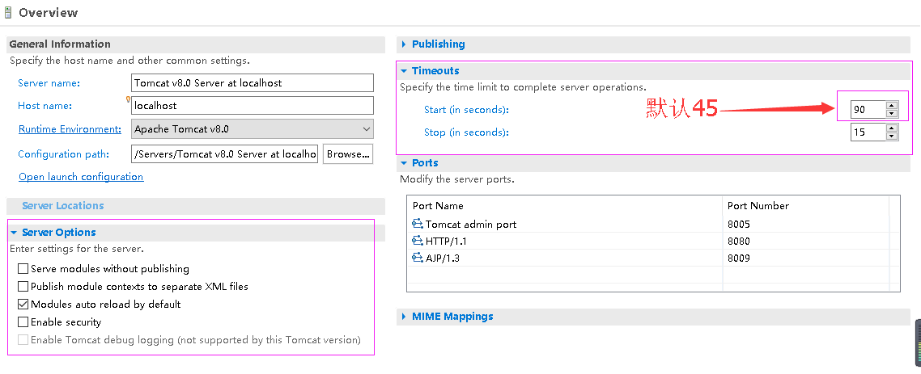Viewport: 921px width, 374px height.
Task: Decrease the Stop timeout with down arrow
Action: click(x=892, y=136)
